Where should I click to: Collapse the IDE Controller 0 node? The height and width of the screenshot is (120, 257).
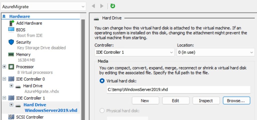4,79
